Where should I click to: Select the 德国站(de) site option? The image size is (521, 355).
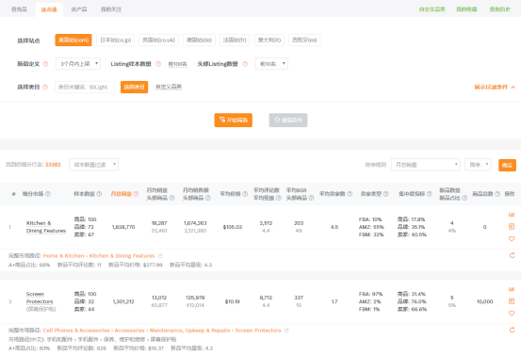(199, 40)
